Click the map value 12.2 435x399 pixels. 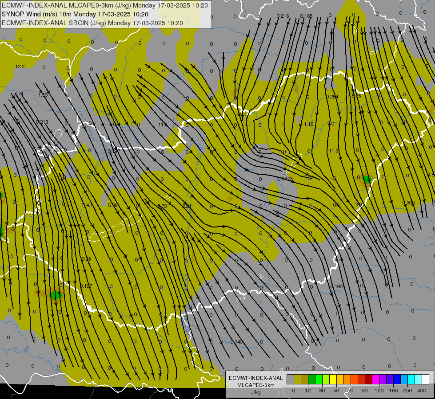click(20, 66)
